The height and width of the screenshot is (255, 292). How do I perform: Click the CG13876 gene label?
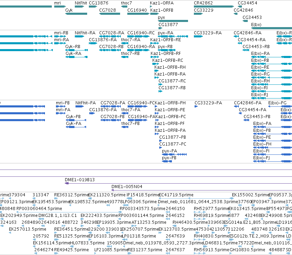[x=98, y=3]
